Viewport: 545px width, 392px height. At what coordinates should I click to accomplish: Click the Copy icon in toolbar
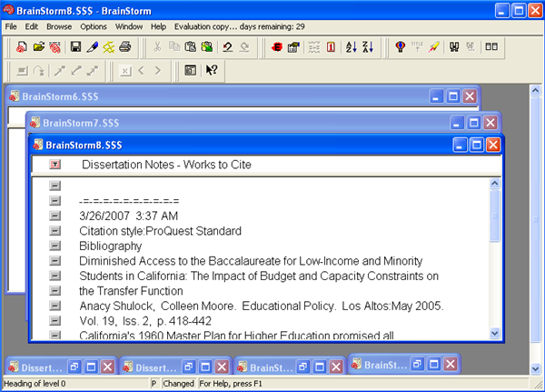(x=174, y=46)
